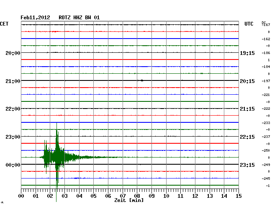272x207 pixels.
Task: Select minute tick label 00
Action: [21, 196]
